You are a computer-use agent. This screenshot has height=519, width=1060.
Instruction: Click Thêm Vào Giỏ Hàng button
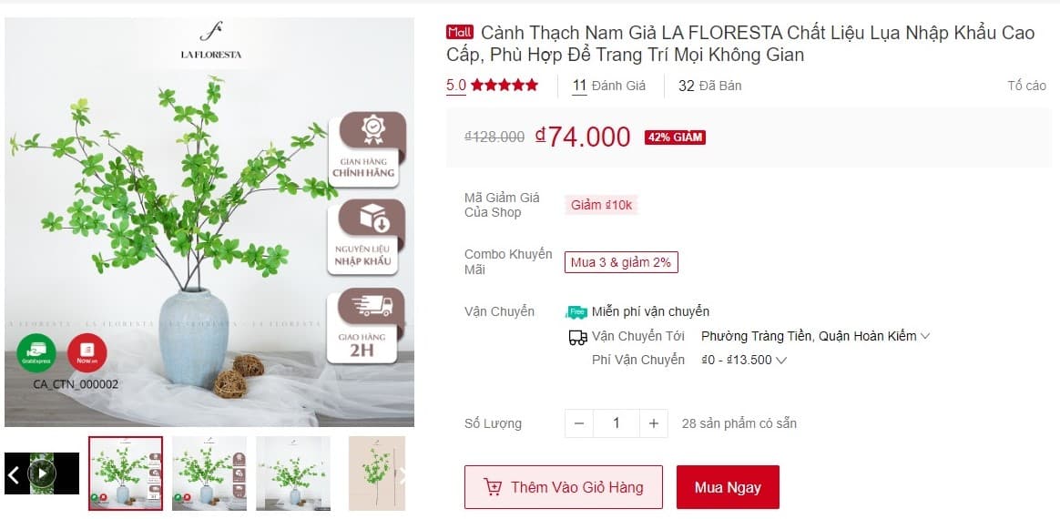(563, 487)
